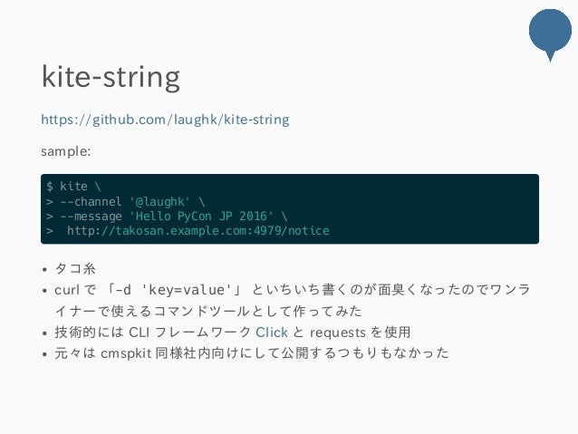Click the 'sample:' label text
Screen dimensions: 578x434
click(65, 151)
